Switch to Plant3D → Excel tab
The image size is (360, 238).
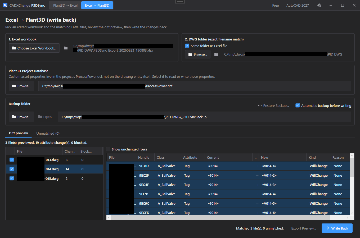click(65, 5)
